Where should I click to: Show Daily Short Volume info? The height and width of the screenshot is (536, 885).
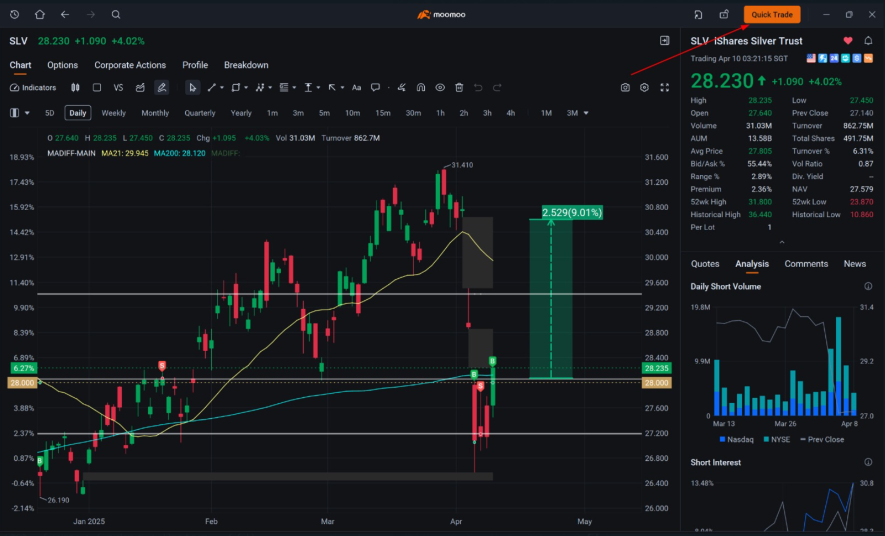(868, 286)
